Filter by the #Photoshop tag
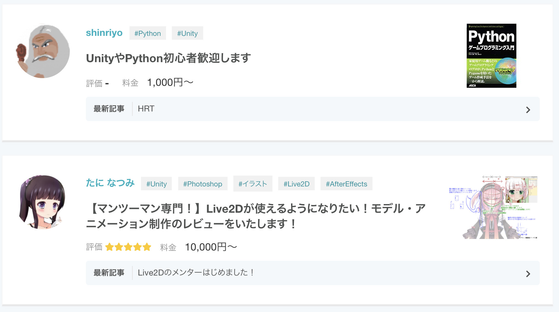 tap(203, 184)
